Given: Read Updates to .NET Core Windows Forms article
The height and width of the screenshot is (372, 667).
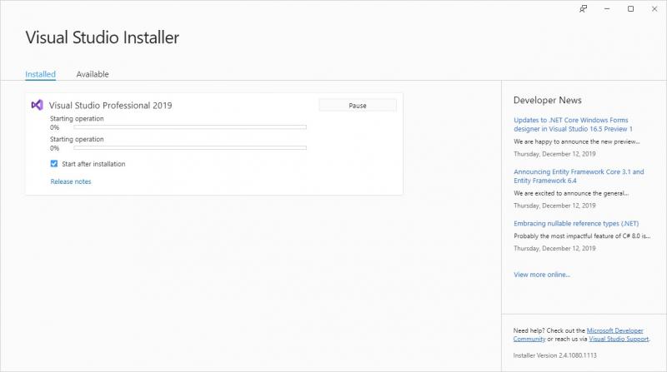Looking at the screenshot, I should coord(573,125).
